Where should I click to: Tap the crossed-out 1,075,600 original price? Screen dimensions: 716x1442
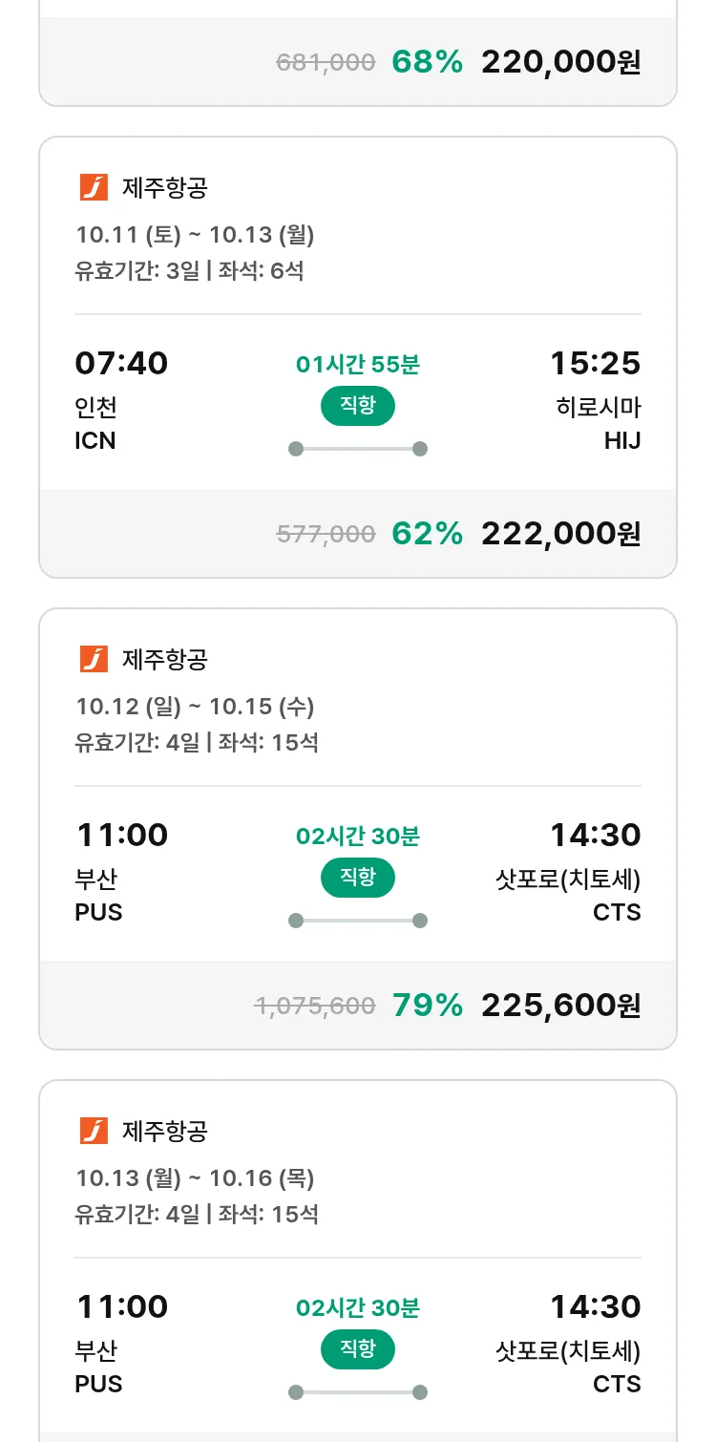(x=314, y=1006)
